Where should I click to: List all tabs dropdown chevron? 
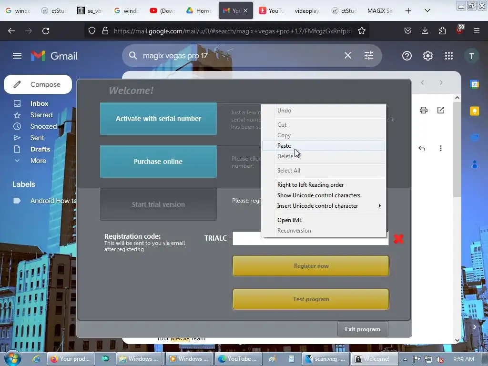427,10
